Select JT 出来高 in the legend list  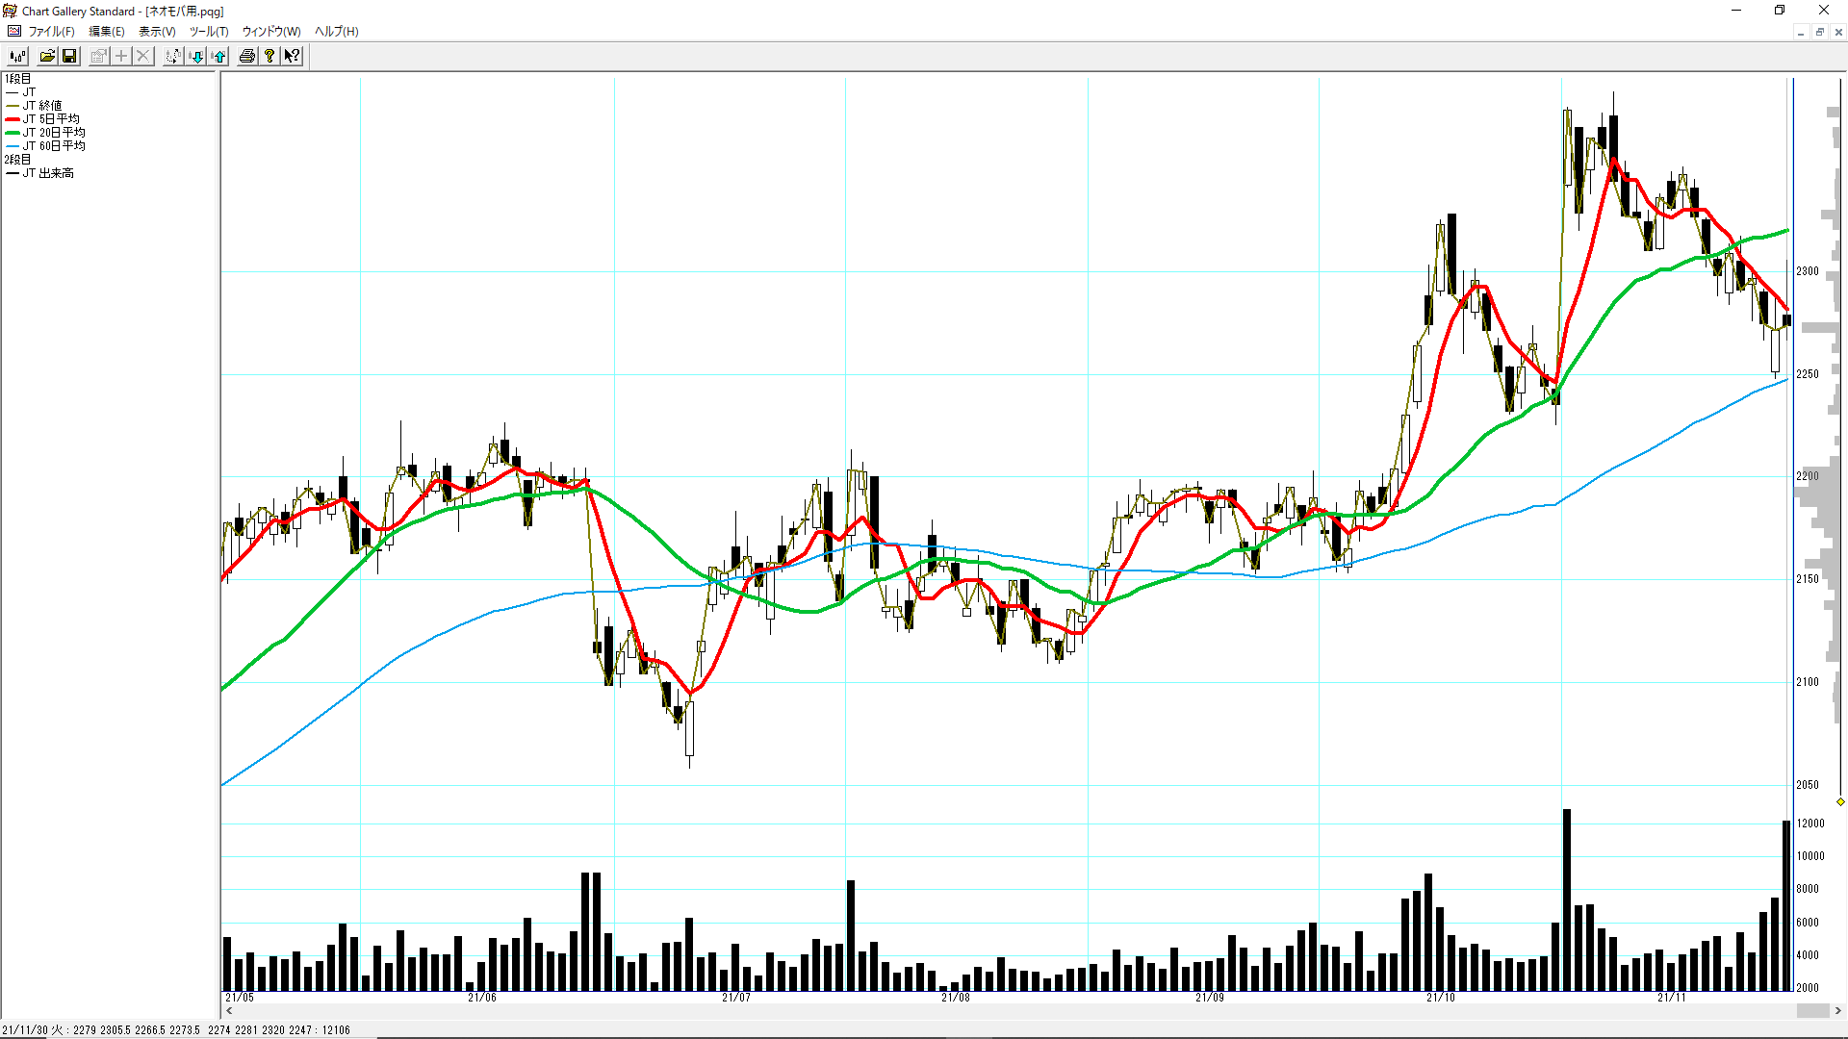(x=48, y=173)
